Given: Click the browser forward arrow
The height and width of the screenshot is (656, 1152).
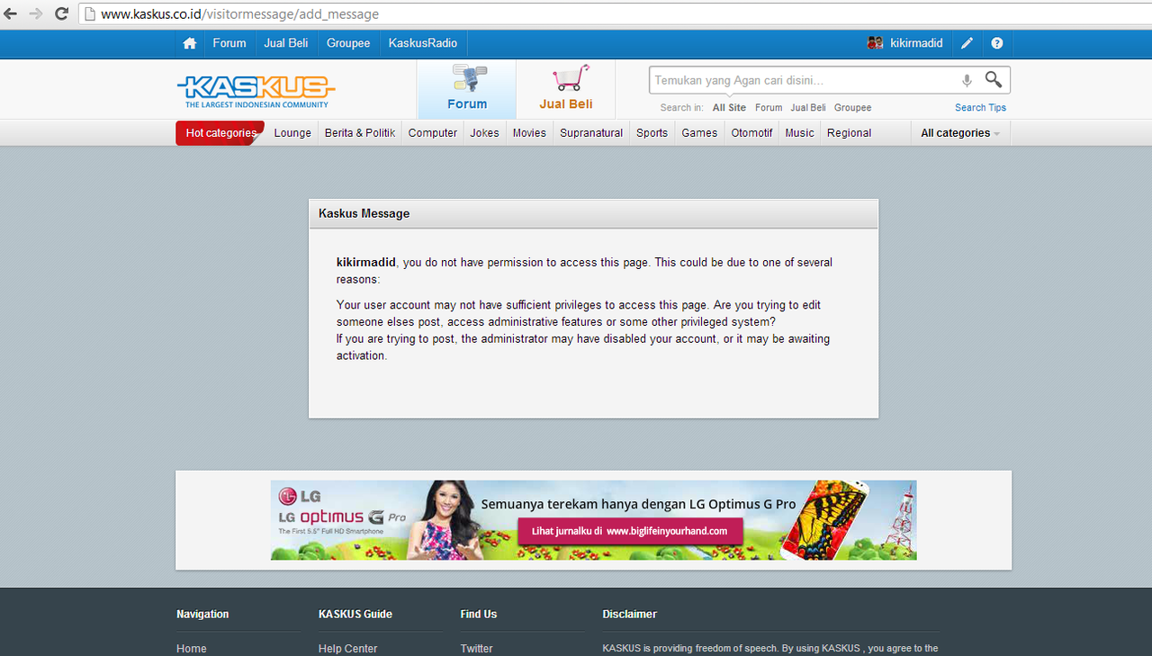Looking at the screenshot, I should click(36, 13).
